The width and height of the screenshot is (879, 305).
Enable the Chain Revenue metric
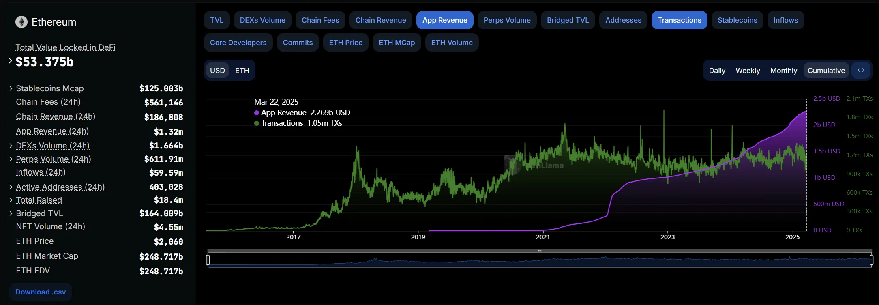(x=381, y=20)
